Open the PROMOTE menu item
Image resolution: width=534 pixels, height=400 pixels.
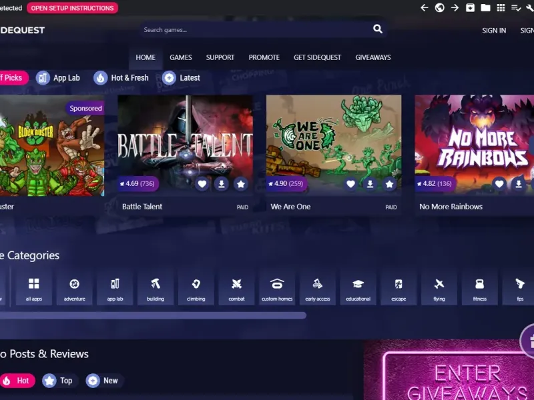pos(264,57)
